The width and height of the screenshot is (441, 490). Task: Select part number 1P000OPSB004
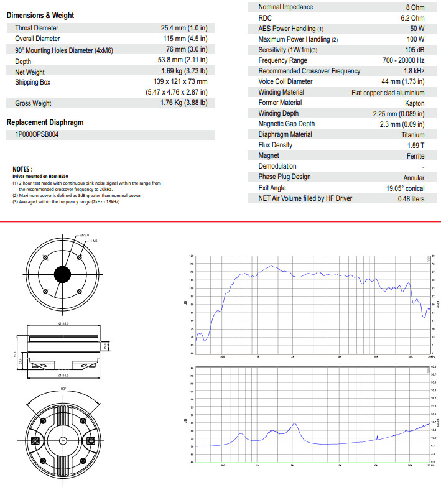(x=37, y=134)
